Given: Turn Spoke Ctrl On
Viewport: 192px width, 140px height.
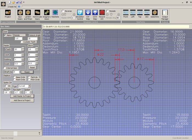Looking at the screenshot, I should coord(6,86).
